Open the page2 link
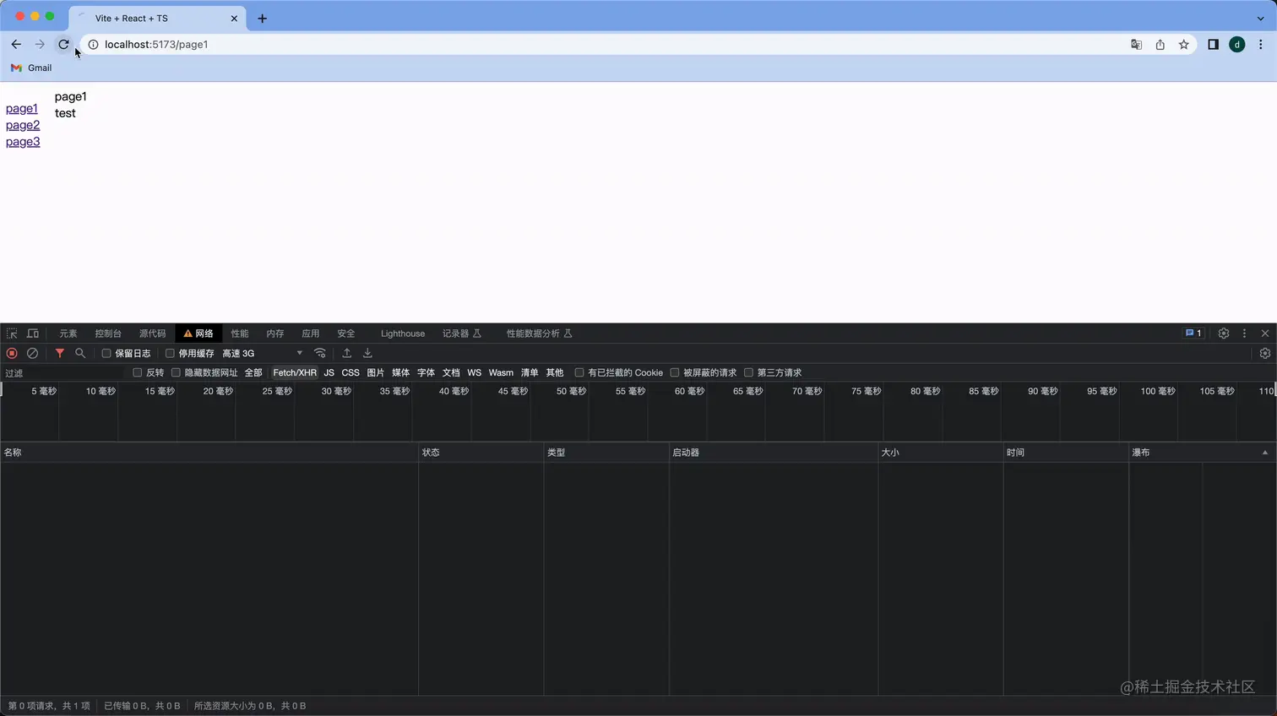This screenshot has width=1277, height=716. (23, 126)
